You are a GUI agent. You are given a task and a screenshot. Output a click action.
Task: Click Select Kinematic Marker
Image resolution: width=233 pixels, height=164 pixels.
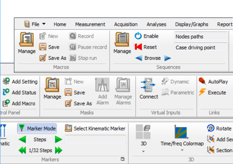(x=95, y=128)
